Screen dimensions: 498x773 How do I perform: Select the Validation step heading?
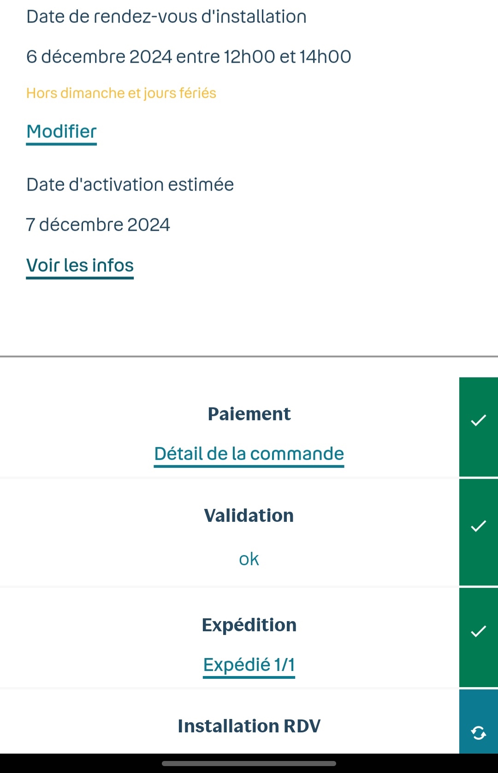point(249,515)
